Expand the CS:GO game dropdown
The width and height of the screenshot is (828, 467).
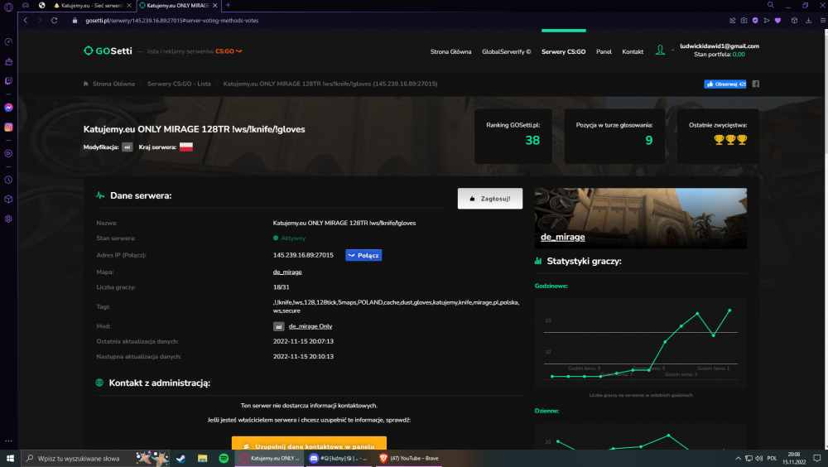[229, 51]
